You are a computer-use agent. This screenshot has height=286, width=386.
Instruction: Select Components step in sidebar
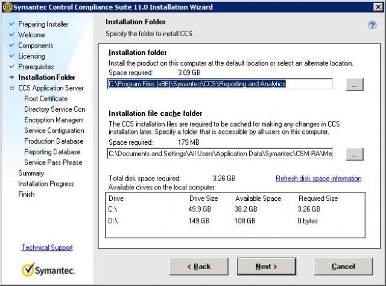coord(36,45)
